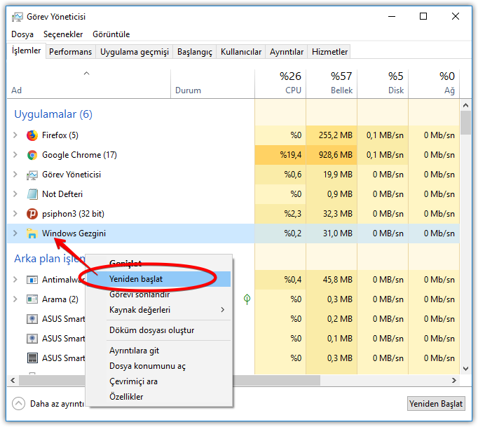The width and height of the screenshot is (478, 427).
Task: Switch to the Hizmetler tab
Action: click(x=329, y=52)
